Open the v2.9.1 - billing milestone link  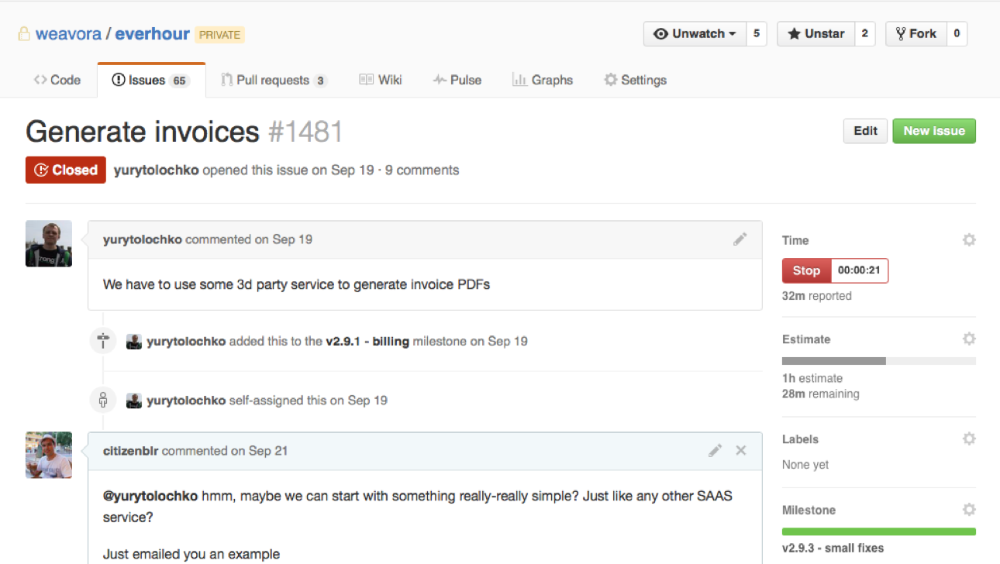coord(367,341)
